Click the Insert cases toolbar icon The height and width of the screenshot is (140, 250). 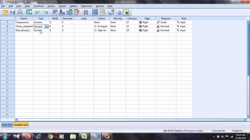[x=95, y=12]
